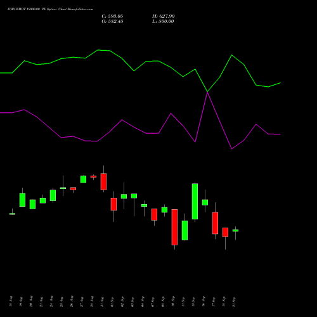Click the '21 Sep' date axis label
Screen dimensions: 317x317
click(234, 302)
